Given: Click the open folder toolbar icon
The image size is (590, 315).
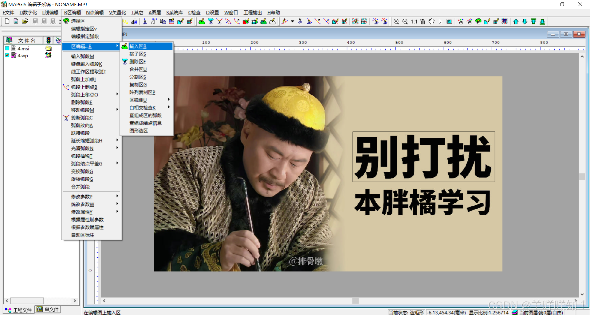Looking at the screenshot, I should click(25, 21).
